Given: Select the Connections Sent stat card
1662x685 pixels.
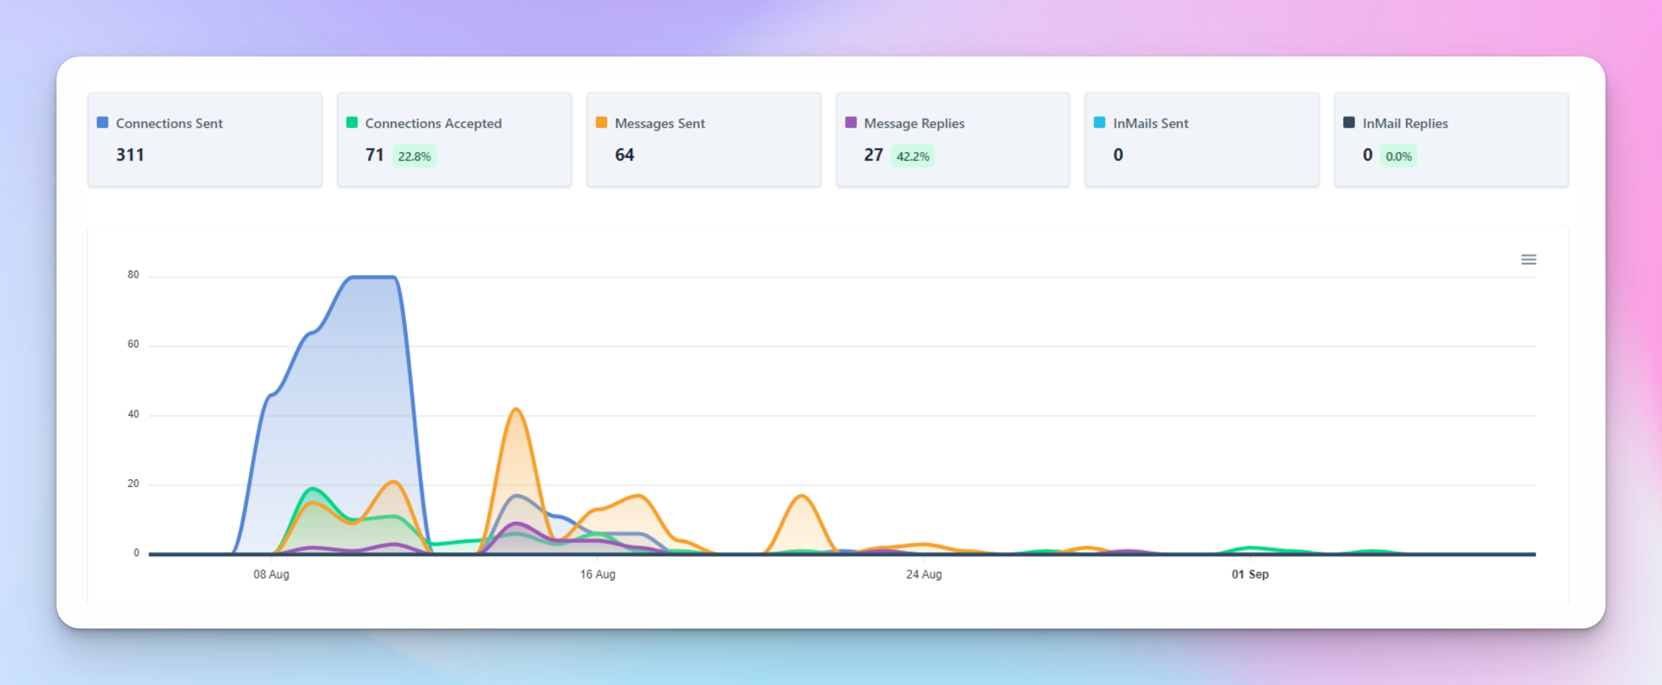Looking at the screenshot, I should pyautogui.click(x=205, y=140).
